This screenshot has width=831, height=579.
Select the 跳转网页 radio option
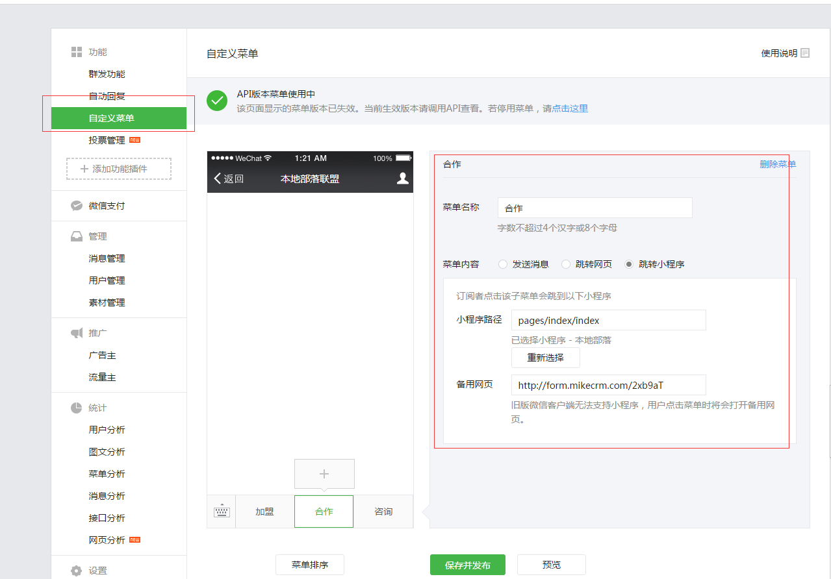click(x=566, y=264)
